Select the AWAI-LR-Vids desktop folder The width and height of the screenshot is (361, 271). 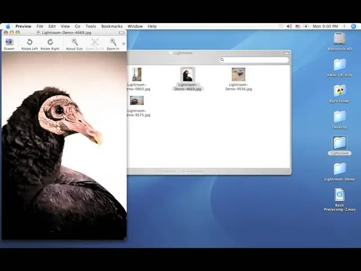click(340, 64)
